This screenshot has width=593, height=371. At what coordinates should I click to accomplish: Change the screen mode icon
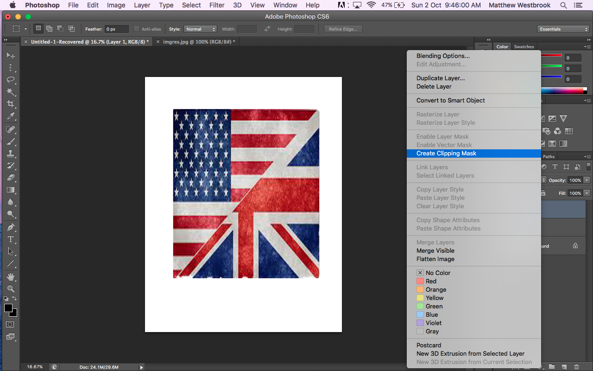[11, 337]
